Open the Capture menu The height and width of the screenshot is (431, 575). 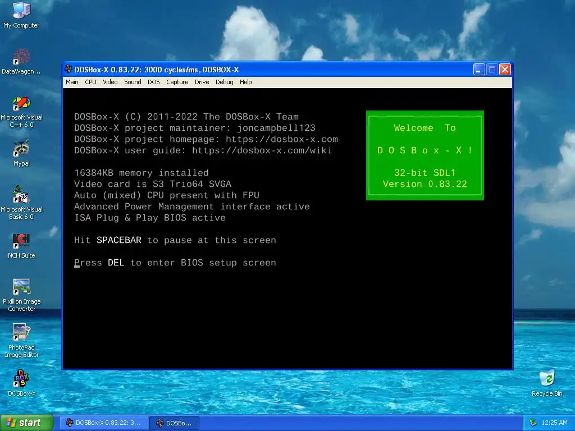point(177,82)
